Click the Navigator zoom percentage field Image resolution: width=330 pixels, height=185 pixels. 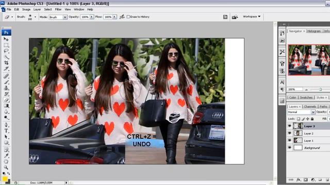(x=295, y=89)
